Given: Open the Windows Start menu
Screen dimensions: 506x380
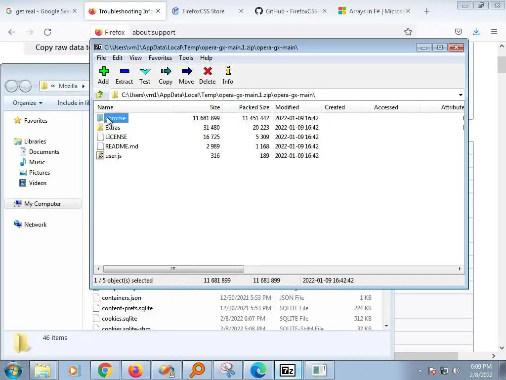Looking at the screenshot, I should 12,370.
